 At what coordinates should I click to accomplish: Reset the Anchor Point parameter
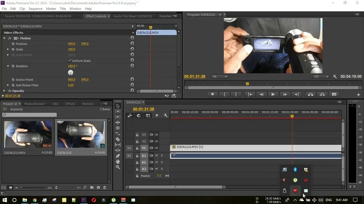click(x=132, y=79)
